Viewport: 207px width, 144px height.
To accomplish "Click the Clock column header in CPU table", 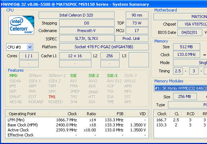I will pyautogui.click(x=64, y=114).
